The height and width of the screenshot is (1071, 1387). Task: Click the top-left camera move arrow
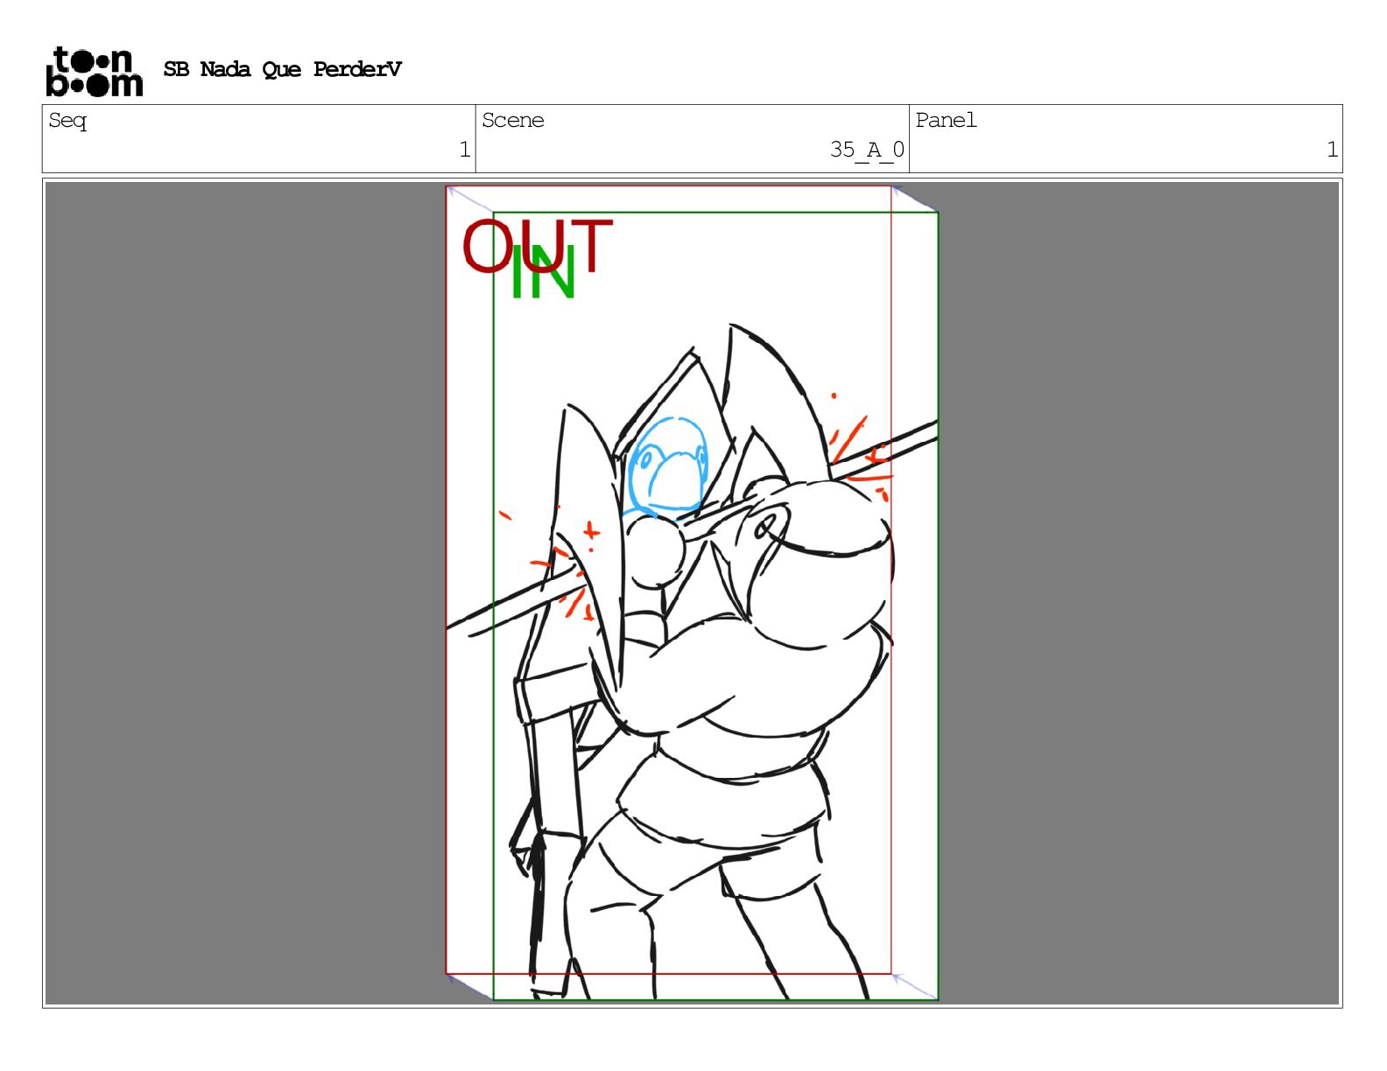click(x=469, y=199)
